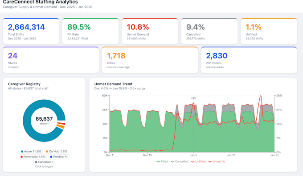Click the Jan 1 x-axis label
Screen dimensions: 303x176
(x=193, y=155)
